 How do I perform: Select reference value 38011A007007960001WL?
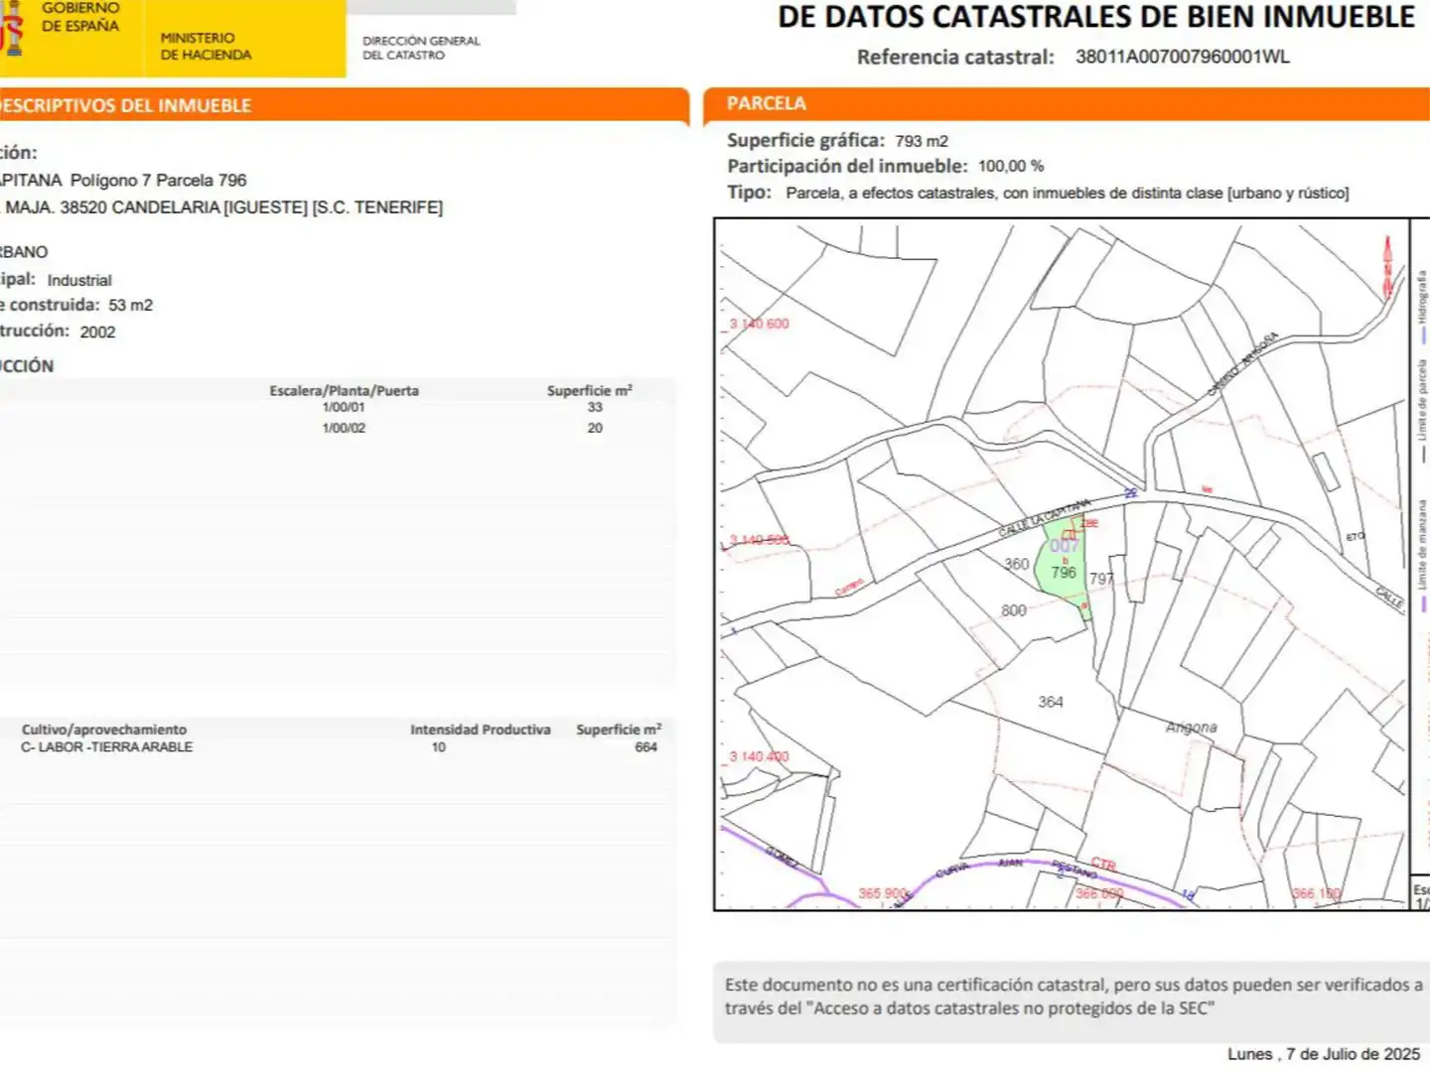pyautogui.click(x=1183, y=57)
